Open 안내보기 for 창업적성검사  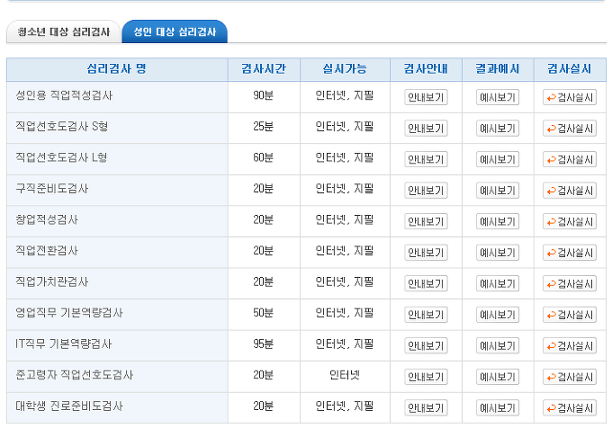pos(426,221)
